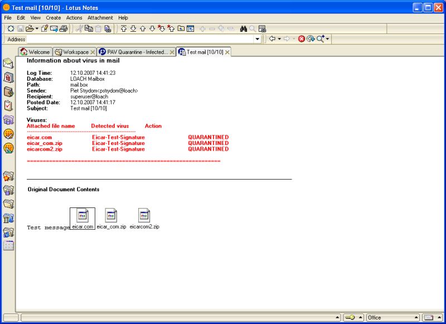Expand the Open folder dropdown arrow

click(37, 29)
